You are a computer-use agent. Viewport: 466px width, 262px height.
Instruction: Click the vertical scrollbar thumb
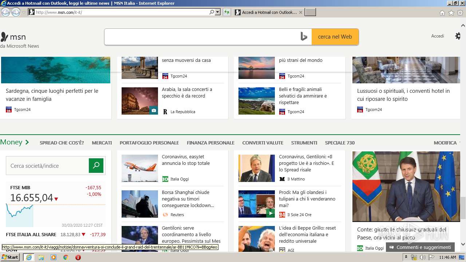(x=463, y=208)
